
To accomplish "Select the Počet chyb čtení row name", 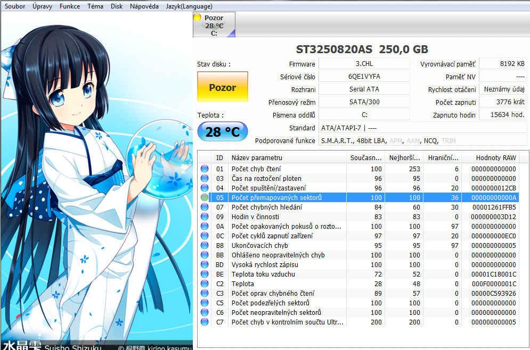I will point(256,169).
